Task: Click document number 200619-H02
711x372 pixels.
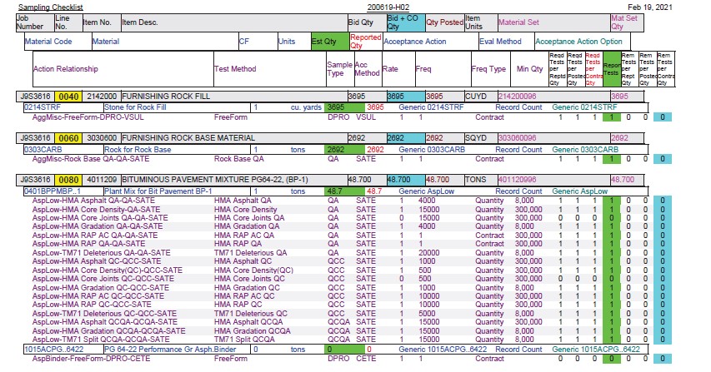Action: pyautogui.click(x=388, y=7)
